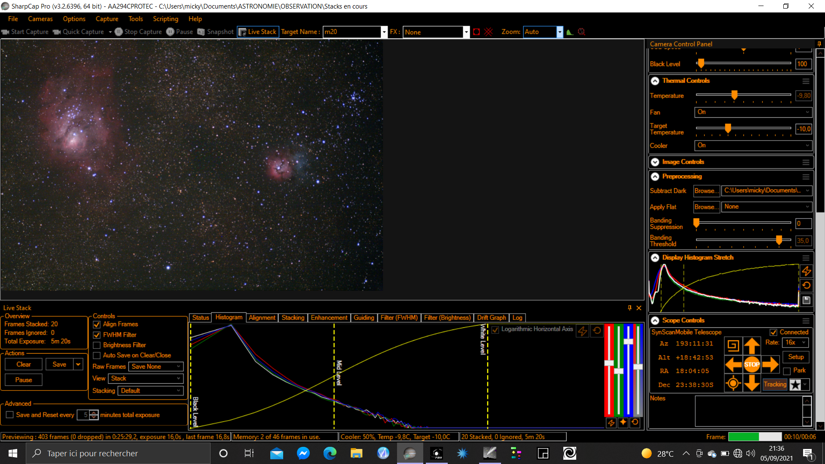This screenshot has height=464, width=825.
Task: Open Raw Frames Save None dropdown
Action: 156,366
